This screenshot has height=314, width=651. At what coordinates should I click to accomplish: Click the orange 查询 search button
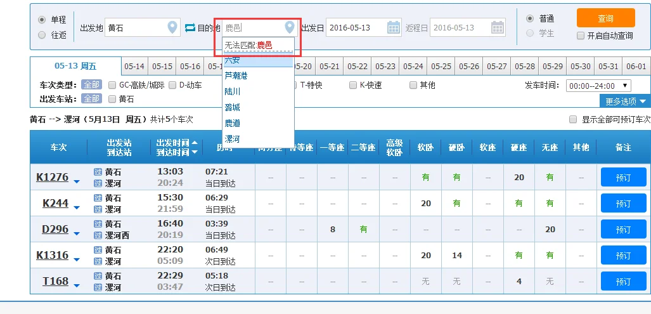(606, 18)
